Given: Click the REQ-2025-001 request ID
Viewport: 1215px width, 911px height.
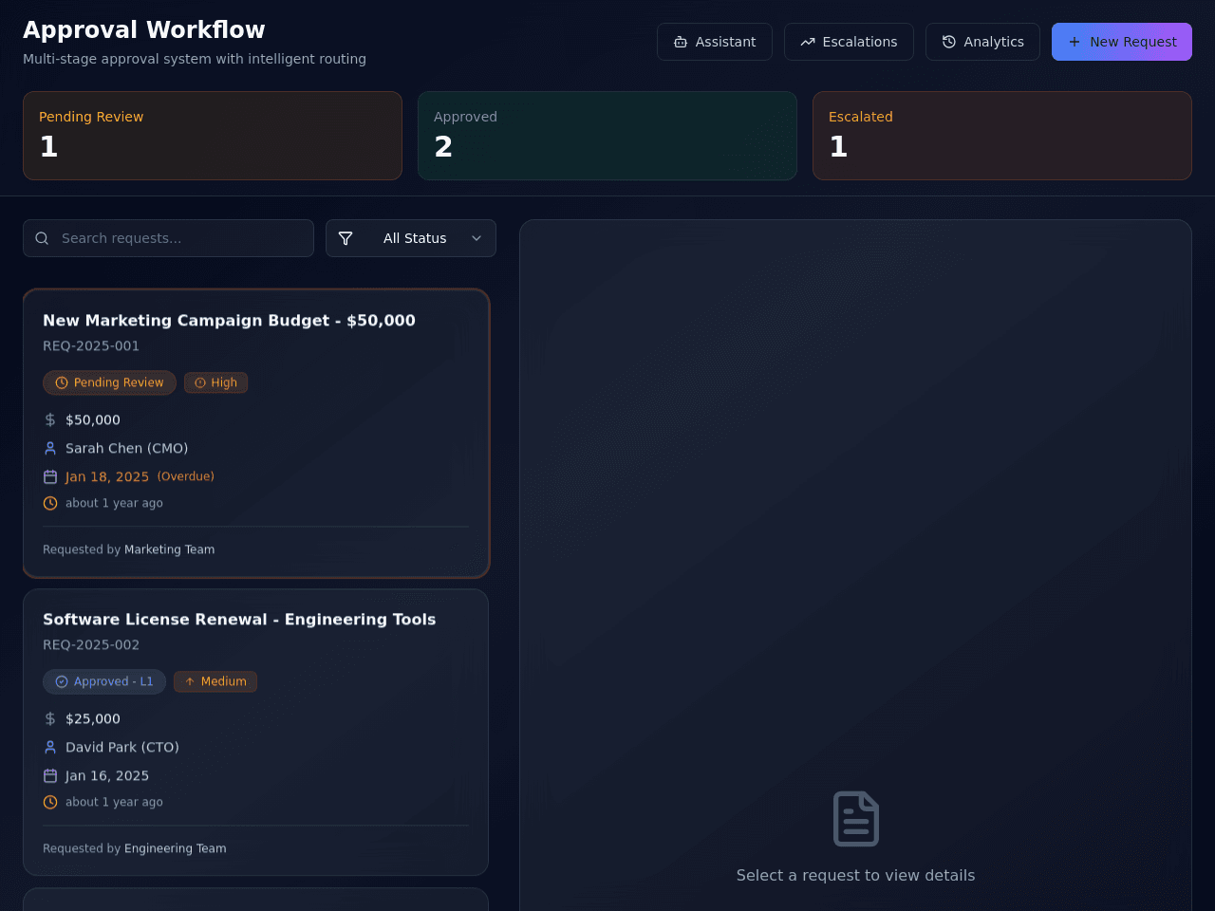Looking at the screenshot, I should coord(91,346).
